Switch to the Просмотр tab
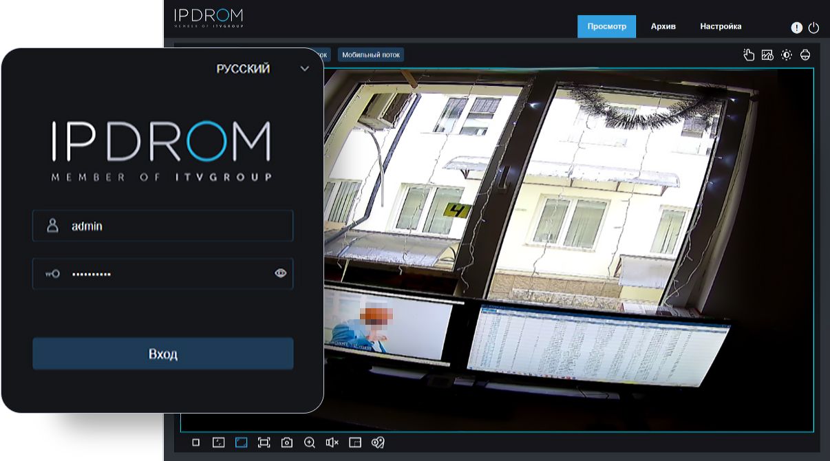 click(607, 26)
